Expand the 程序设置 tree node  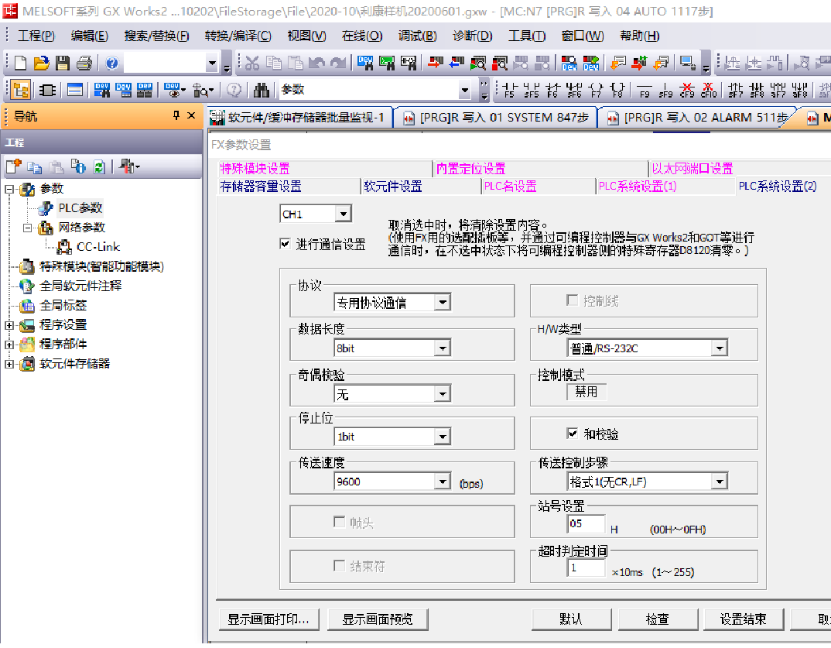tap(9, 324)
